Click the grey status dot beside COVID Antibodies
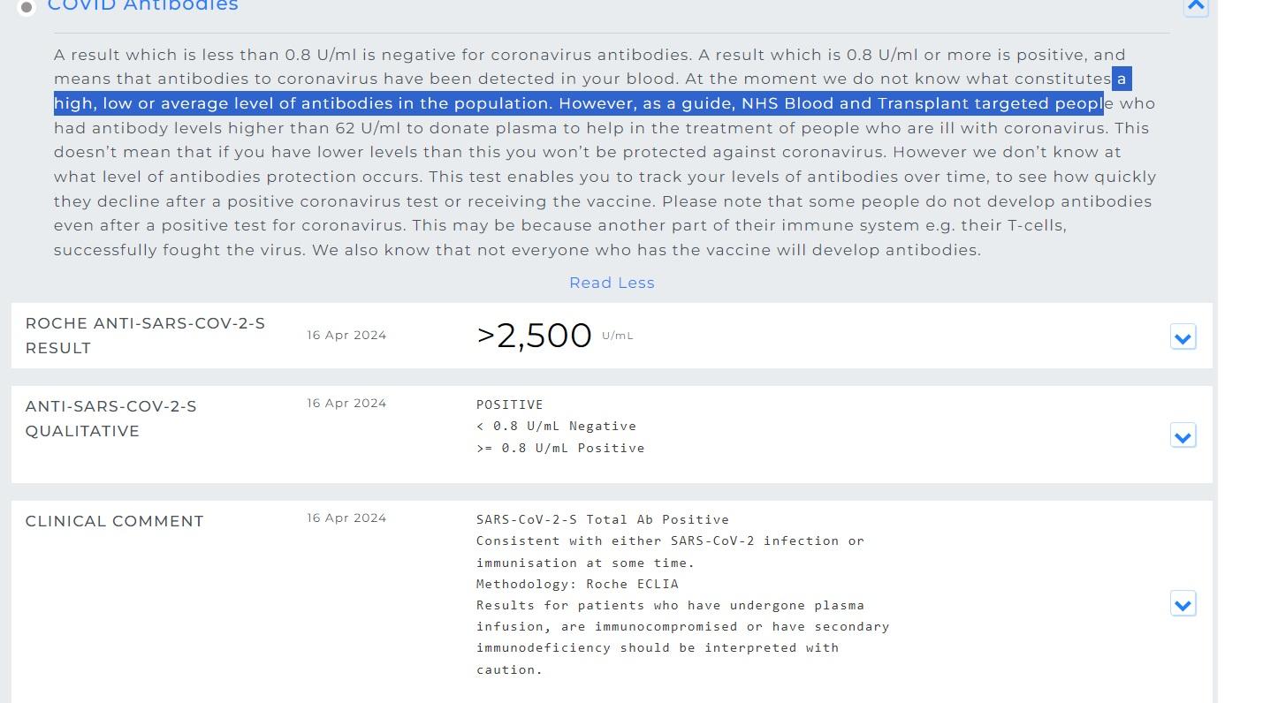 coord(27,7)
